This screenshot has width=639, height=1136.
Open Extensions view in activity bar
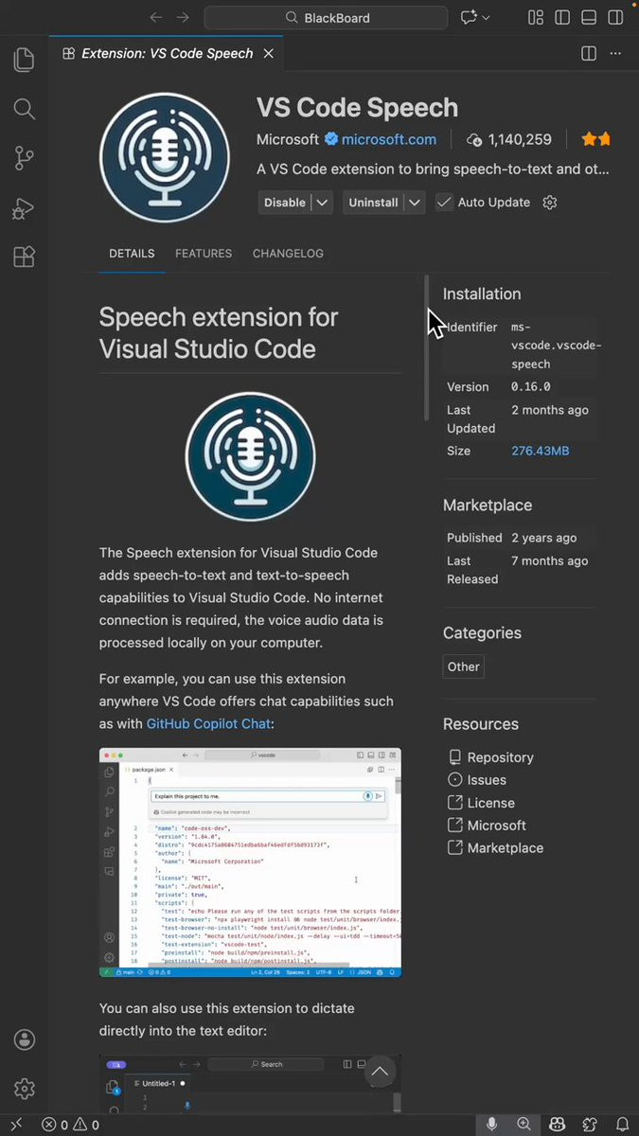pyautogui.click(x=25, y=257)
